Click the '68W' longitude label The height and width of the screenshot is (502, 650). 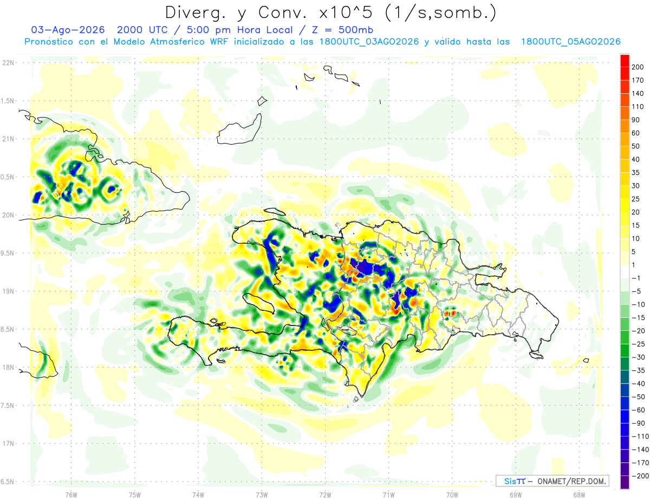tap(579, 494)
